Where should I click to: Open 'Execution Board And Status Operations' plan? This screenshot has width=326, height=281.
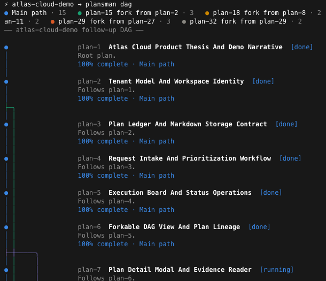tap(180, 193)
